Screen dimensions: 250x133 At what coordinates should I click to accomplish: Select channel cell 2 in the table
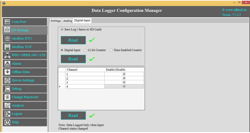(85, 78)
